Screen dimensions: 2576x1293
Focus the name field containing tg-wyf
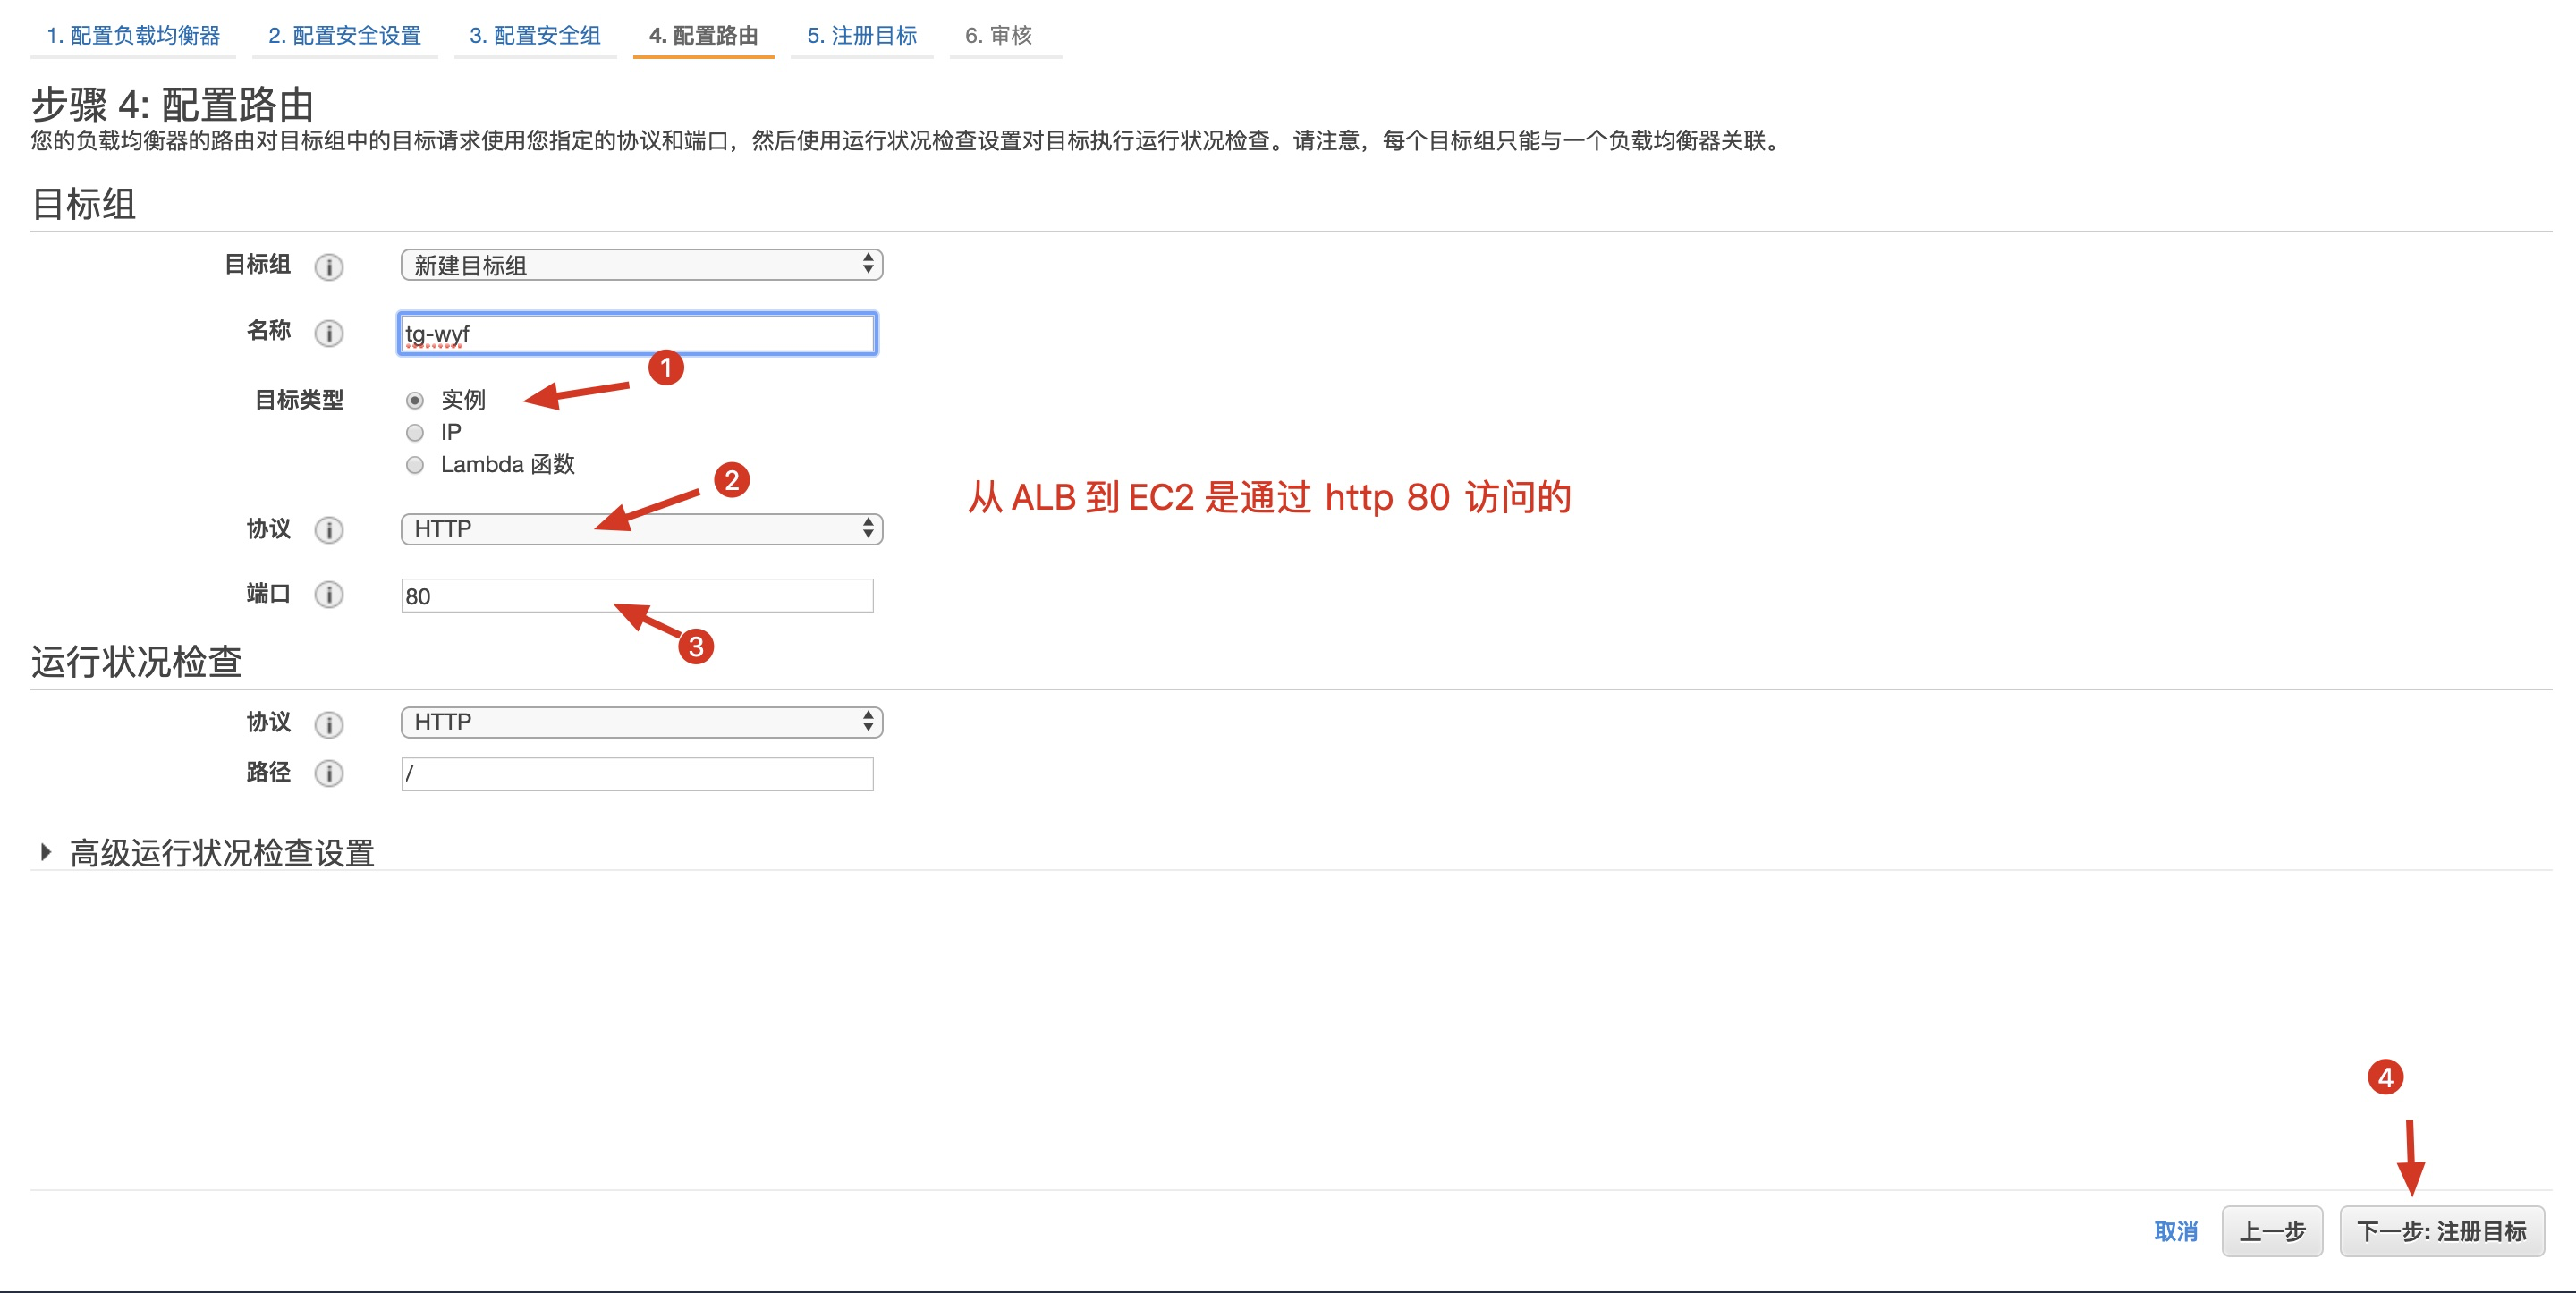tap(637, 333)
